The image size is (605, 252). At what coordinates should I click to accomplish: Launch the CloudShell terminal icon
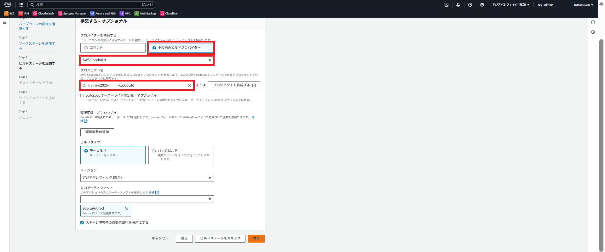click(447, 5)
